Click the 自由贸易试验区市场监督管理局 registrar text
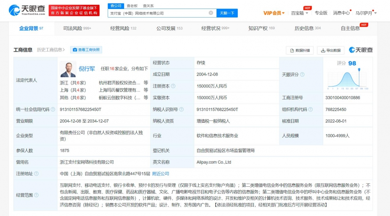The height and width of the screenshot is (216, 390). [x=225, y=150]
